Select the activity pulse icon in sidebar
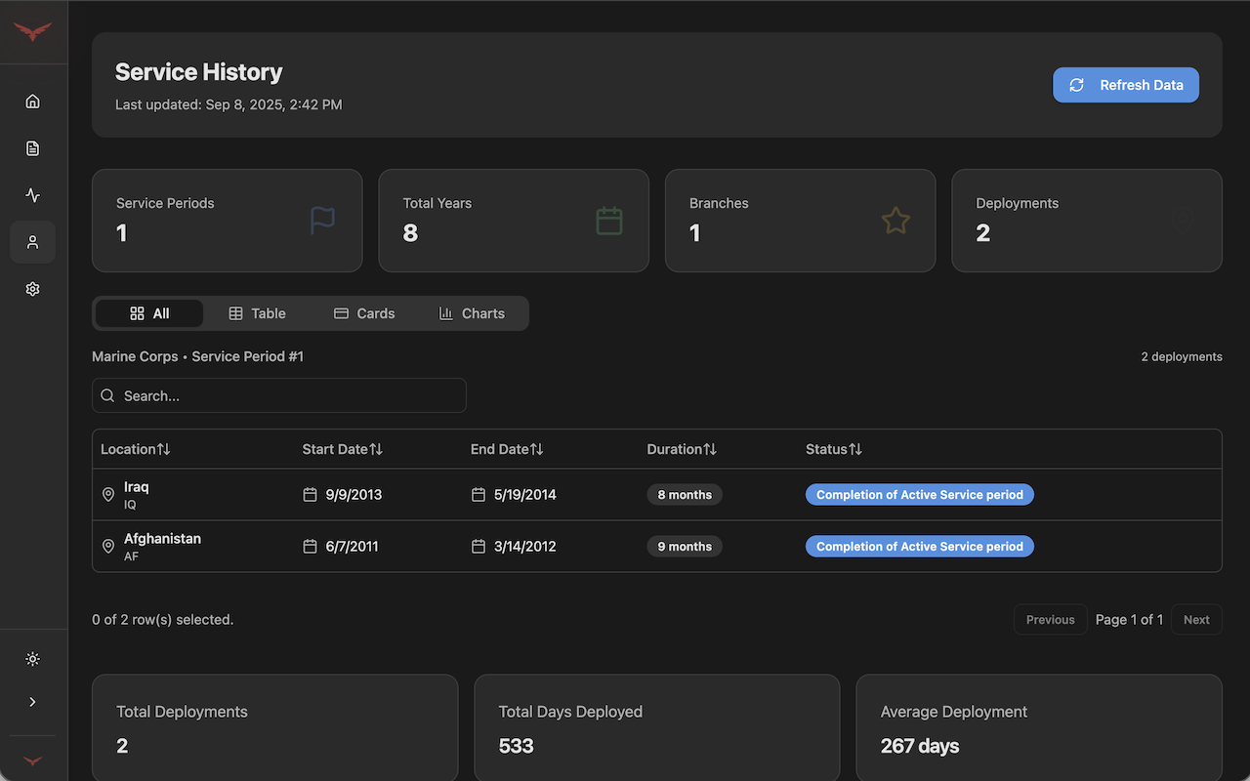The width and height of the screenshot is (1250, 781). [x=32, y=195]
